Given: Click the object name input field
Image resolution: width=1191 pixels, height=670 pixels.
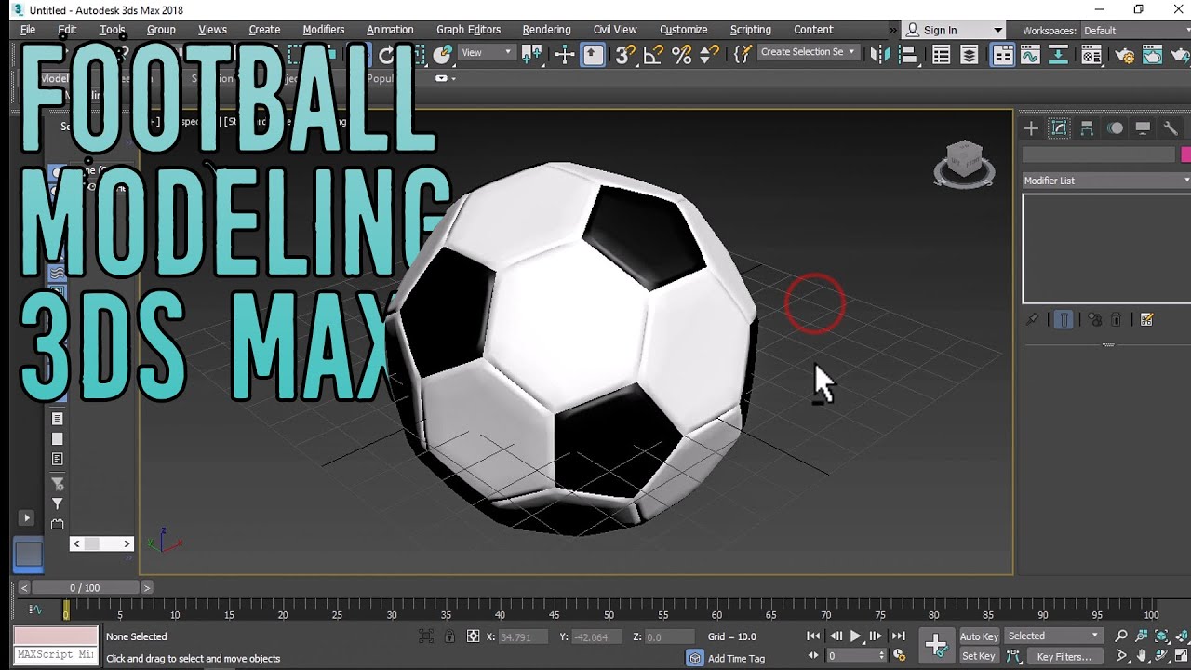Looking at the screenshot, I should pyautogui.click(x=1099, y=154).
